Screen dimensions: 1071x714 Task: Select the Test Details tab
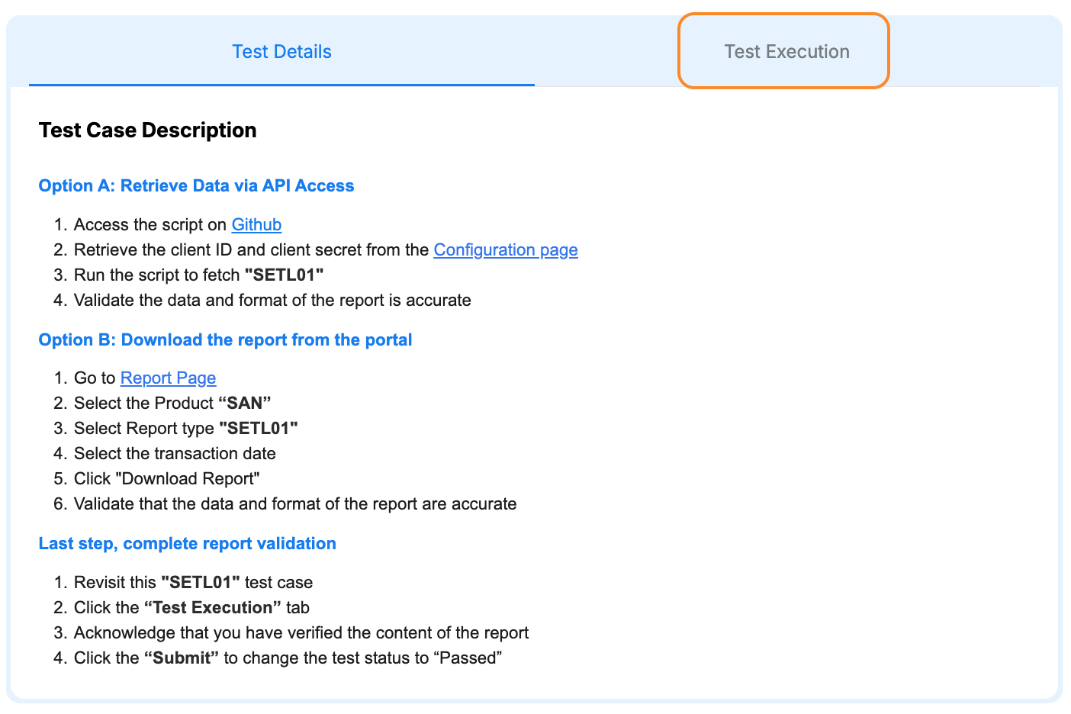[281, 51]
